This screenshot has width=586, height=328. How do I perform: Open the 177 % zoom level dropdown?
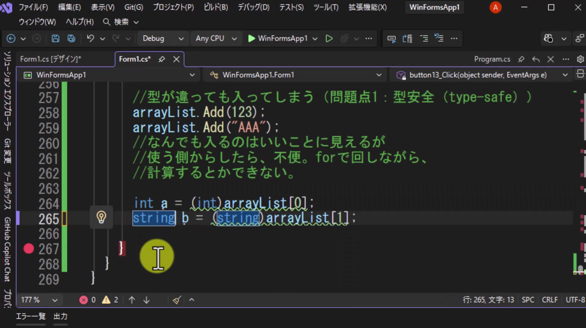pos(39,300)
